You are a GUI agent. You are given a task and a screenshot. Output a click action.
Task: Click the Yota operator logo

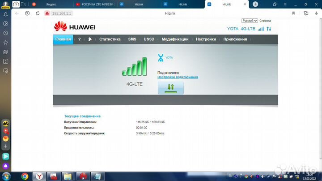click(165, 58)
